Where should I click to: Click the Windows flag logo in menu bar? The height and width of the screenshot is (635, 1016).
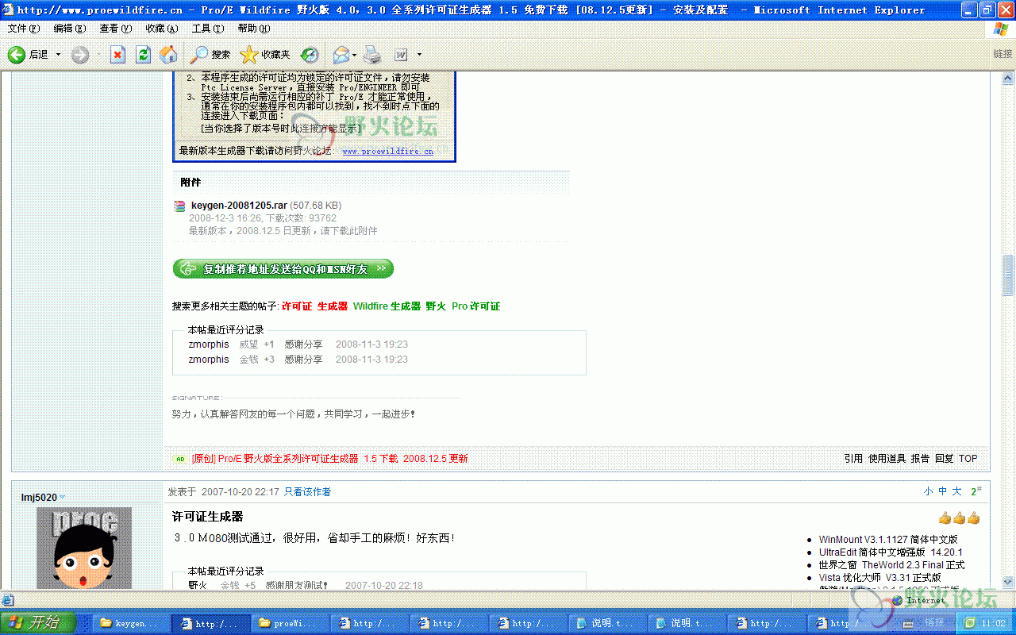coord(1002,29)
